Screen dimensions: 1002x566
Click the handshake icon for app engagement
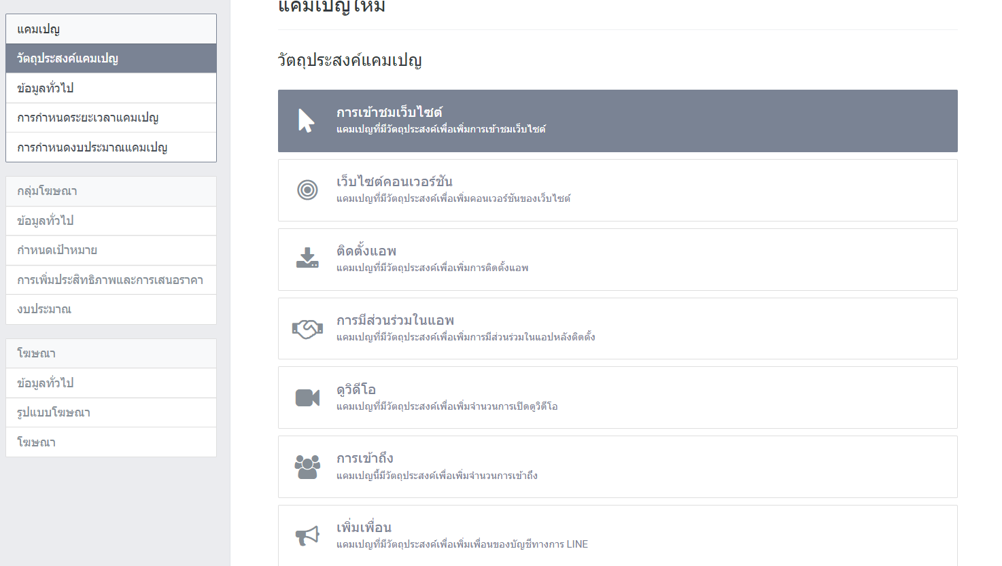point(307,329)
